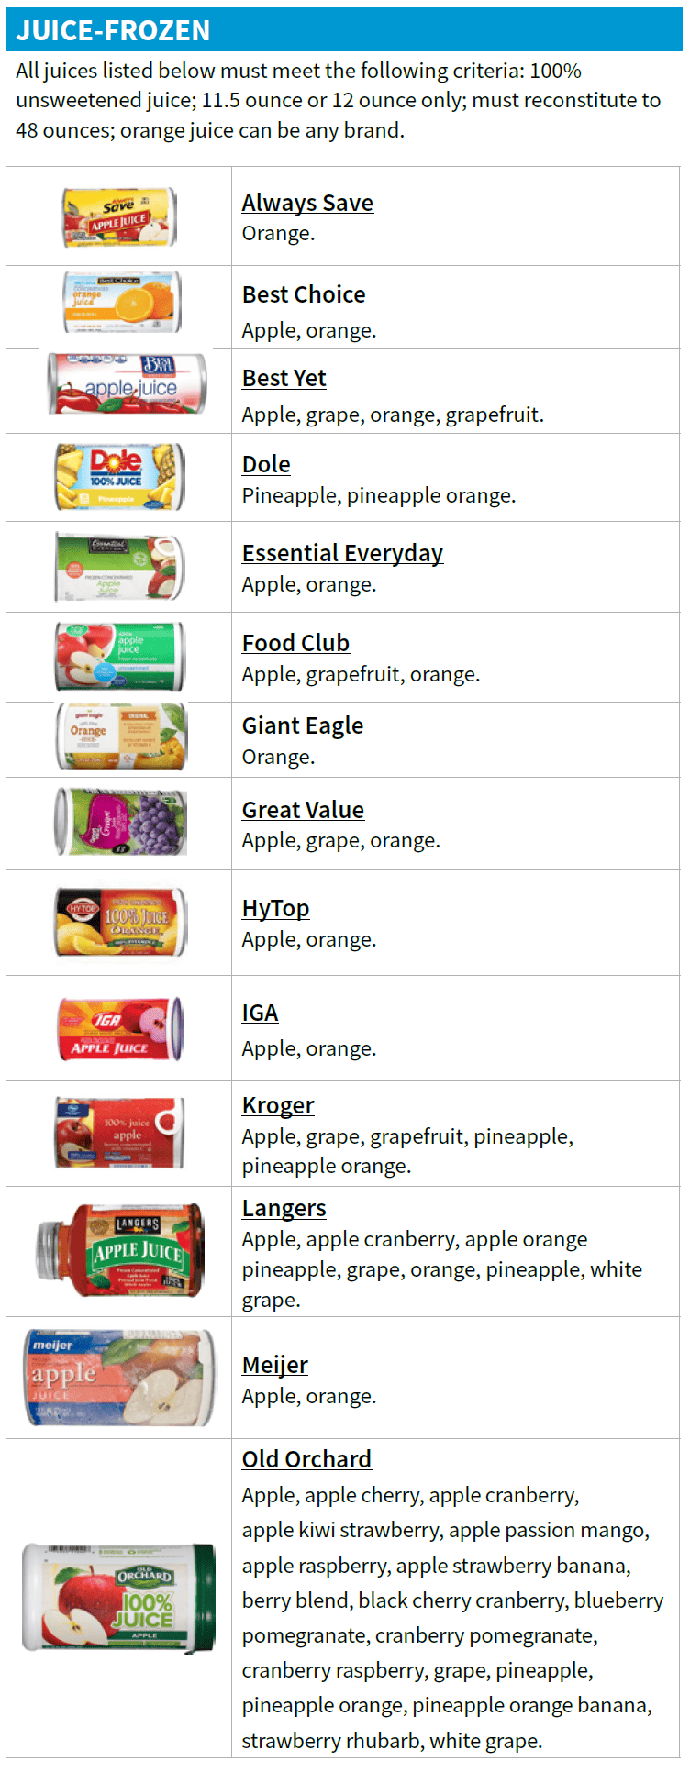Viewport: 690px width, 1772px height.
Task: Click the Best Choice link
Action: point(304,294)
